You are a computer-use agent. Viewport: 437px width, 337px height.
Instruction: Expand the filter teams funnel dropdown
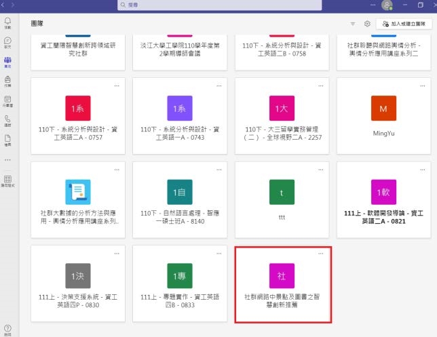click(x=352, y=24)
